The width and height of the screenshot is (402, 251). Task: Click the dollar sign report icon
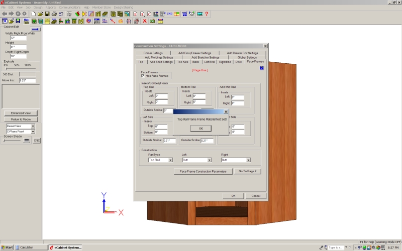(142, 14)
